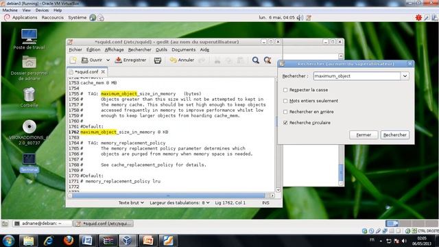This screenshot has height=247, width=439.
Task: Enable Respecter la casse checkbox
Action: [x=285, y=90]
